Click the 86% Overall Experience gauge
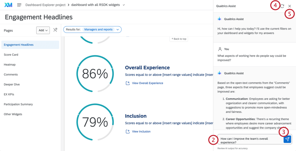 pyautogui.click(x=95, y=74)
